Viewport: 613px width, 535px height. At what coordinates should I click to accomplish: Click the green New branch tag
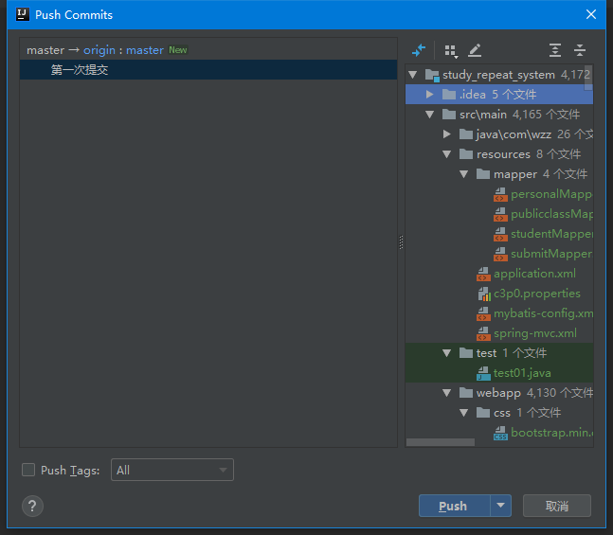click(178, 50)
